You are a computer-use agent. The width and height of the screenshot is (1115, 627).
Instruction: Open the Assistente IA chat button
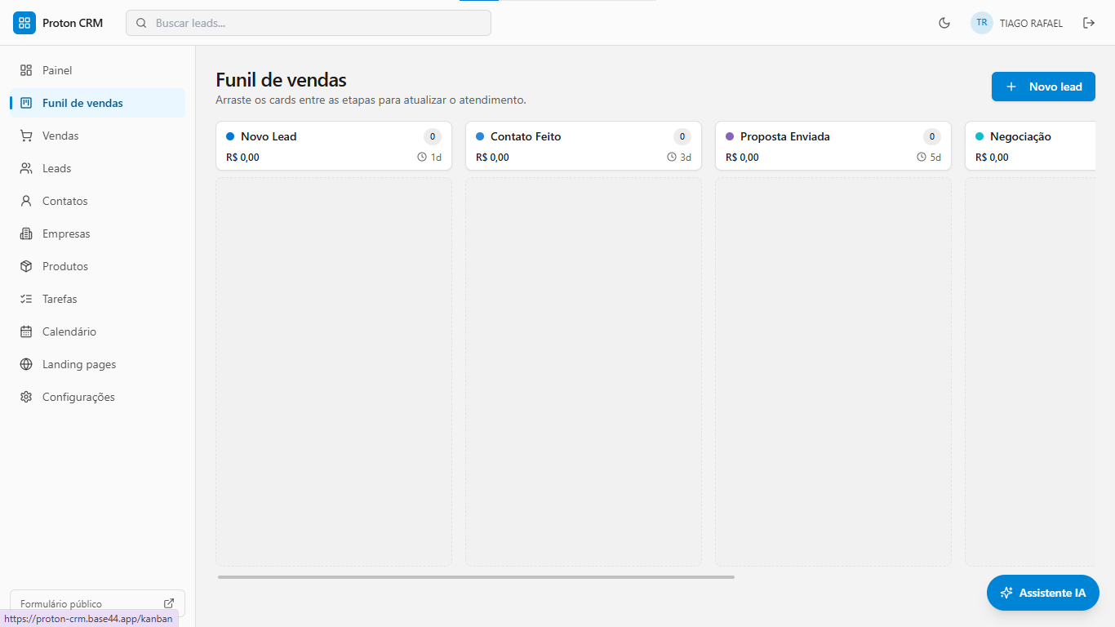(x=1043, y=593)
